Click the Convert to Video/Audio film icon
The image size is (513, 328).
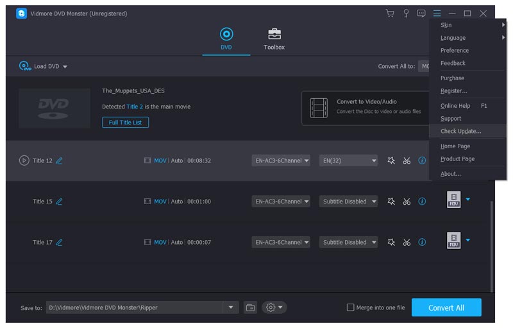click(319, 108)
